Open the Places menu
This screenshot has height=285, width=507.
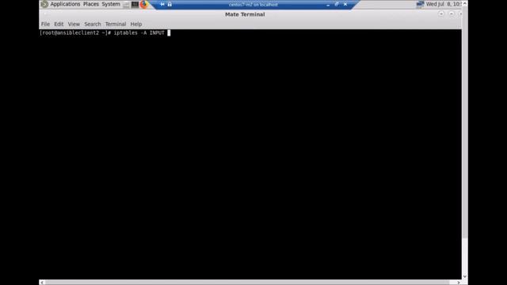[91, 4]
